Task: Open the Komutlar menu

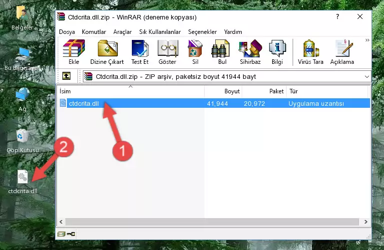Action: point(94,32)
